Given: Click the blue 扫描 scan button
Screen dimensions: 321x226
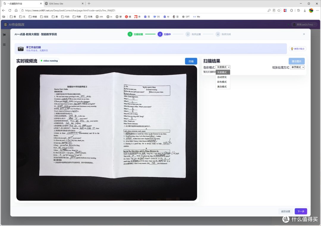Looking at the screenshot, I should click(x=191, y=61).
